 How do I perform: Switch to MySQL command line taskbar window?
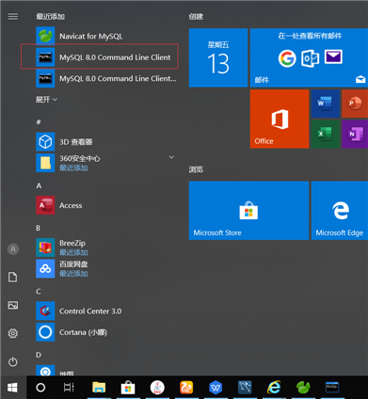click(332, 388)
